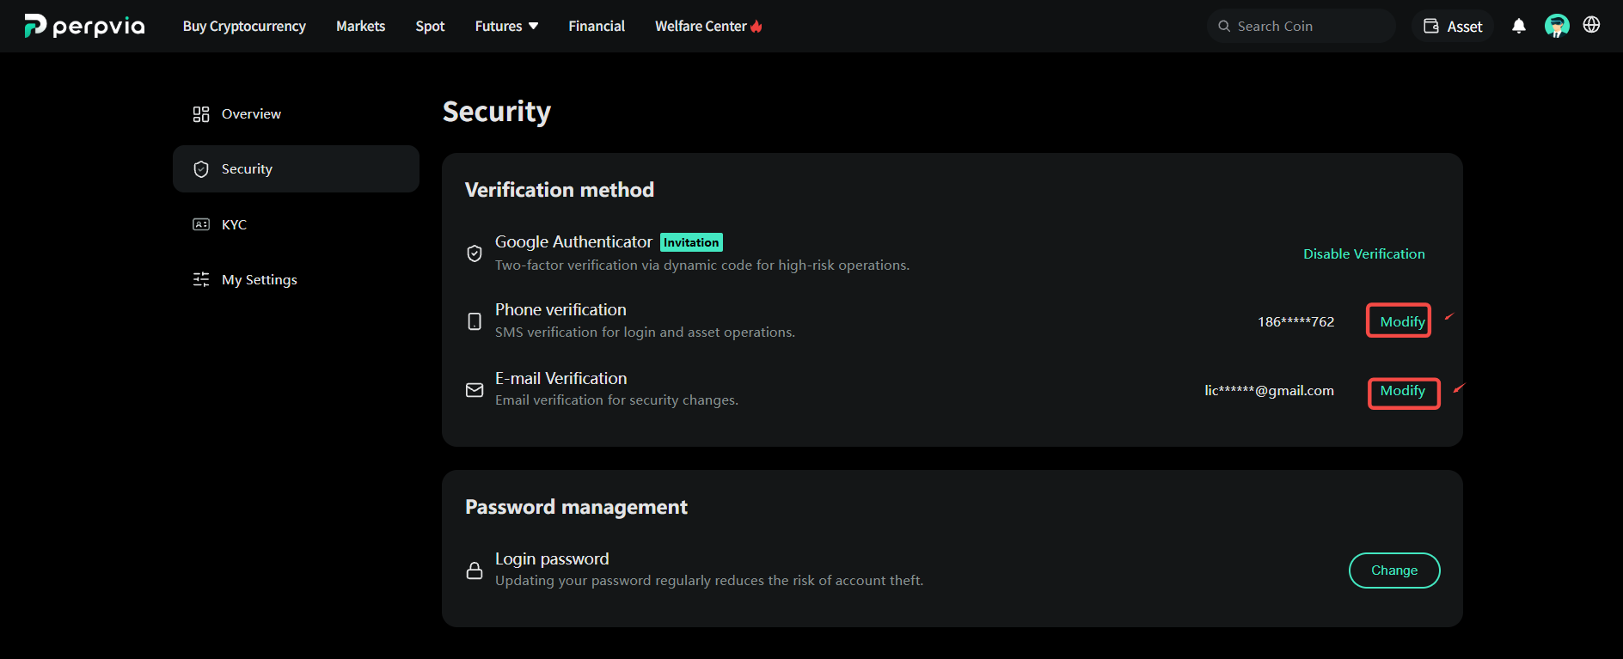Open the notifications bell
The width and height of the screenshot is (1623, 659).
coord(1519,26)
